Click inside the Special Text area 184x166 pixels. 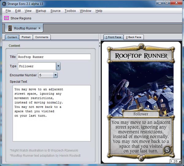pyautogui.click(x=52, y=113)
